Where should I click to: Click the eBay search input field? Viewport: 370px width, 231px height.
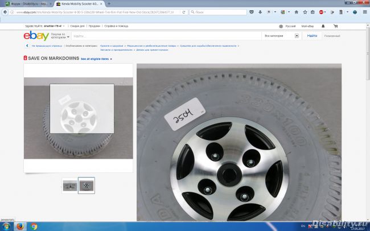[x=167, y=36]
